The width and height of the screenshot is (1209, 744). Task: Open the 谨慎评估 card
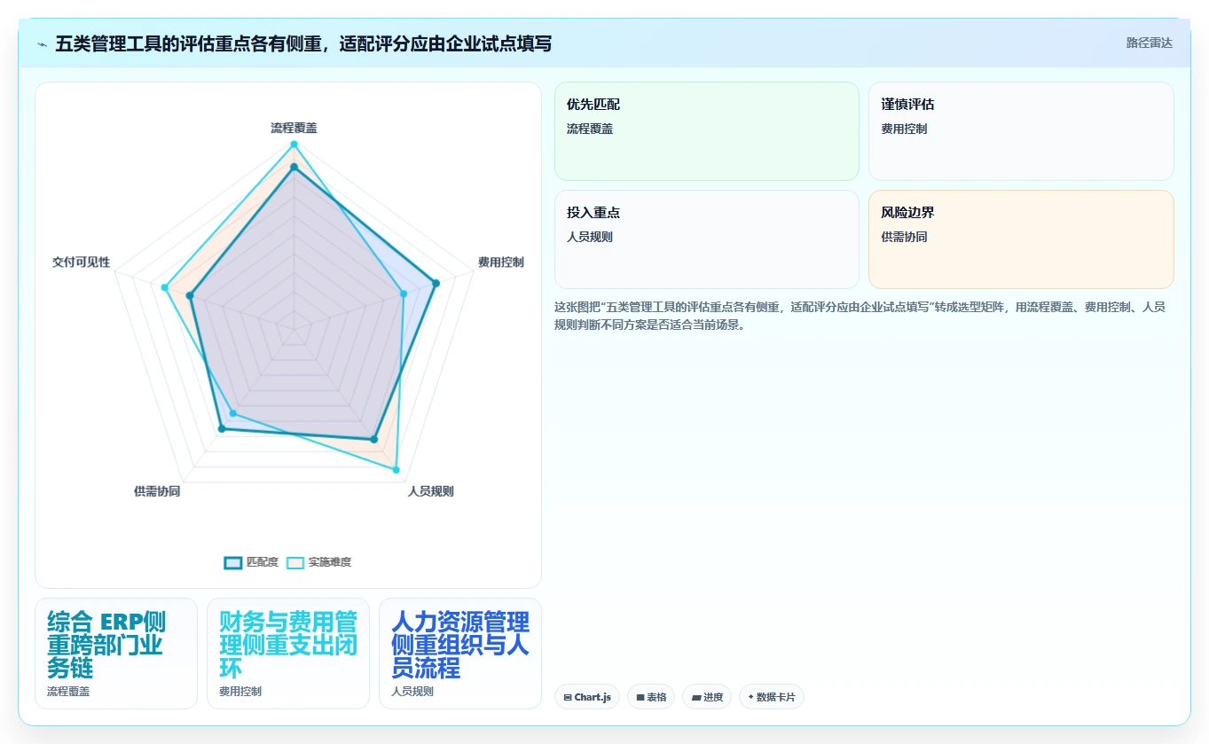1021,131
